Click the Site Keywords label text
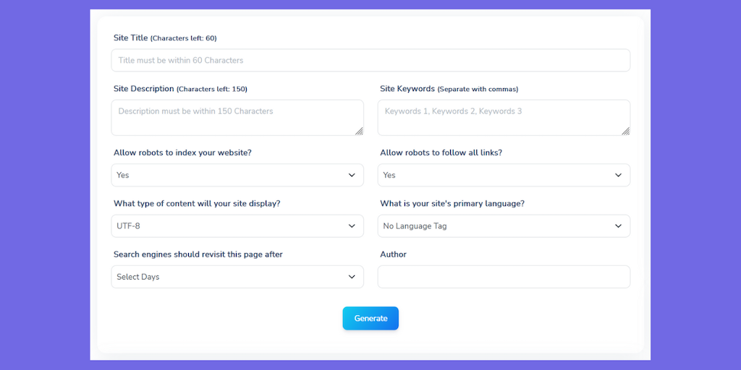741x370 pixels. (x=407, y=89)
